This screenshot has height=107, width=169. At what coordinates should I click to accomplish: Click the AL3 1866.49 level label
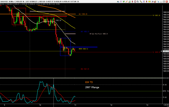(x=83, y=14)
